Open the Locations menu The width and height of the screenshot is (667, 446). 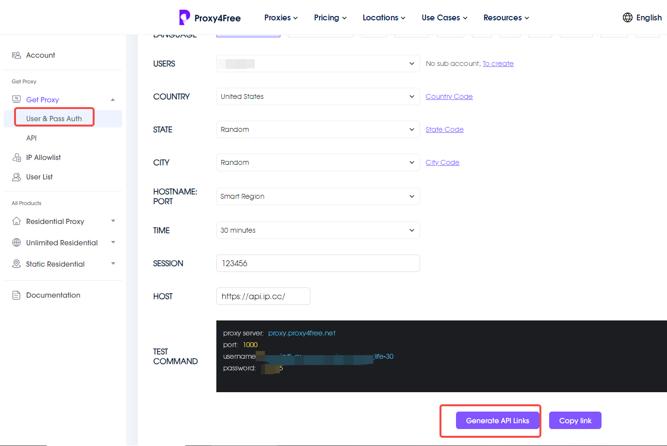pyautogui.click(x=384, y=17)
